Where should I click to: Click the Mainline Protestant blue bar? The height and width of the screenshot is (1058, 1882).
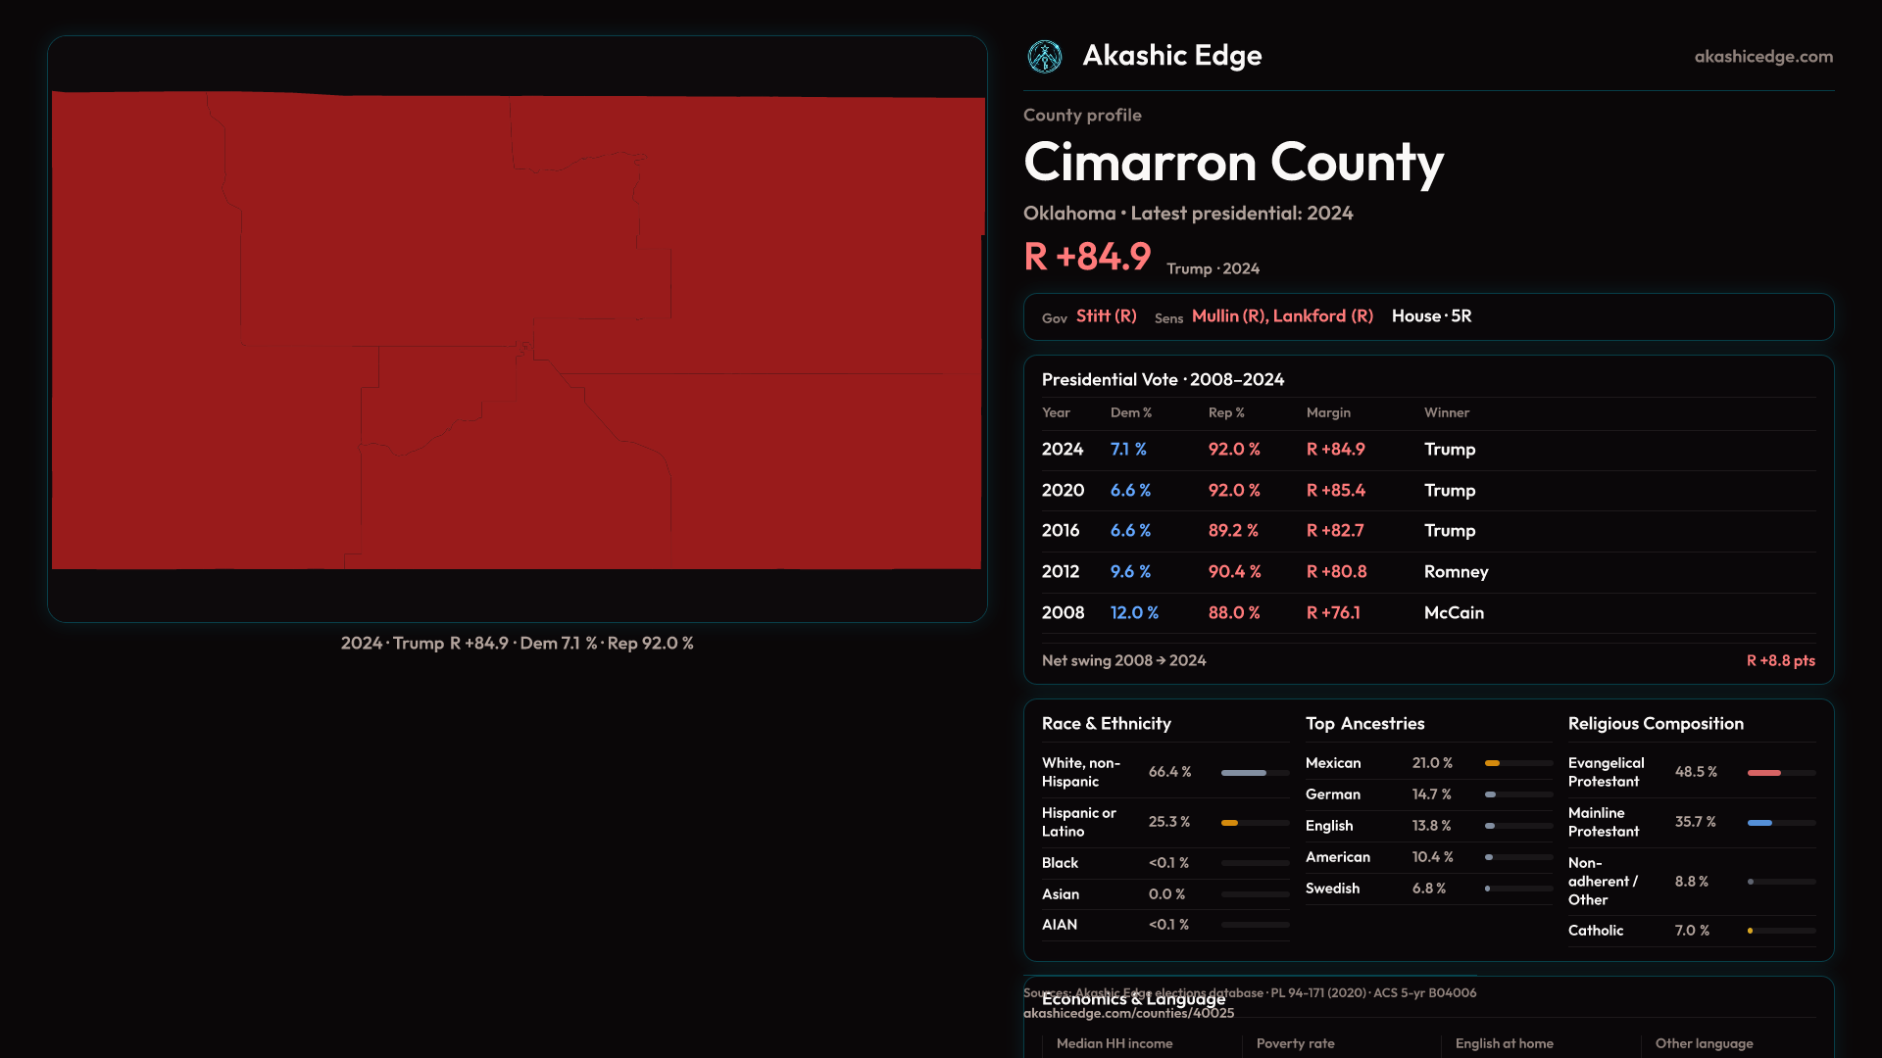(1759, 823)
